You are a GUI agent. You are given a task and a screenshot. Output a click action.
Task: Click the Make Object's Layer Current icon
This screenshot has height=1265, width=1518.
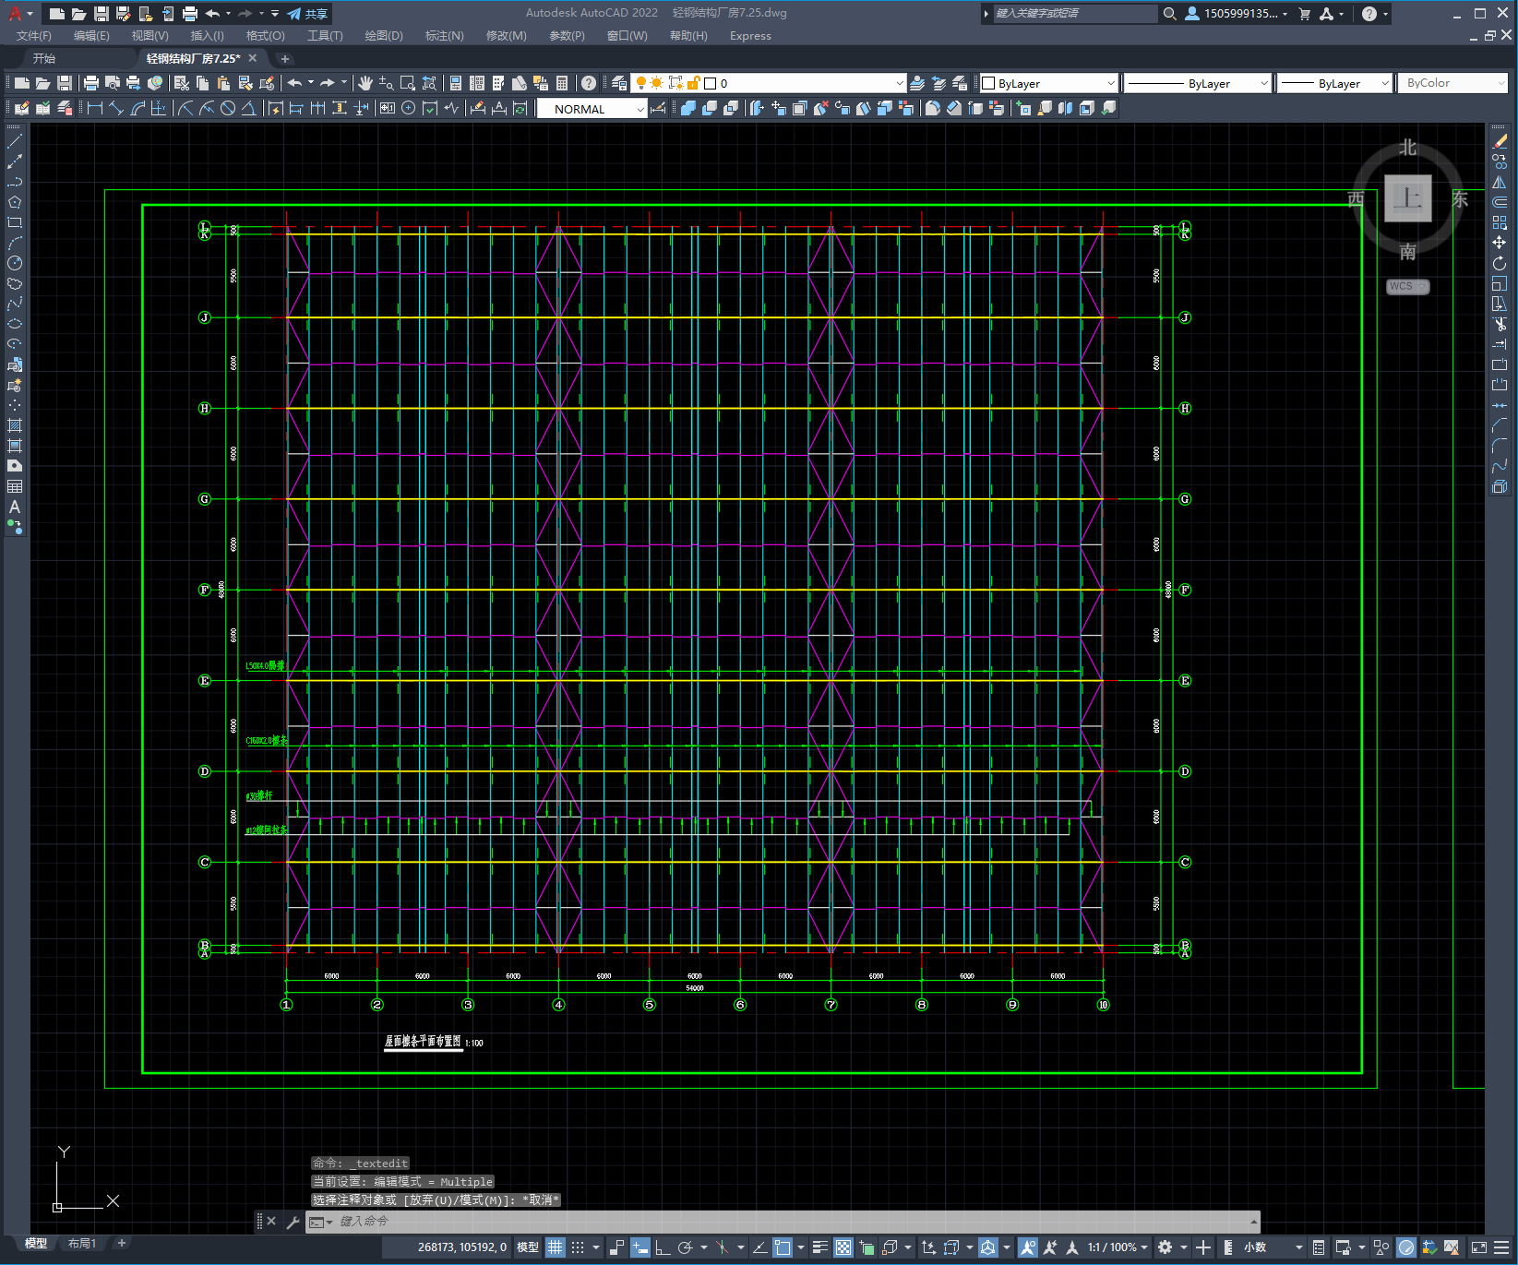coord(917,83)
